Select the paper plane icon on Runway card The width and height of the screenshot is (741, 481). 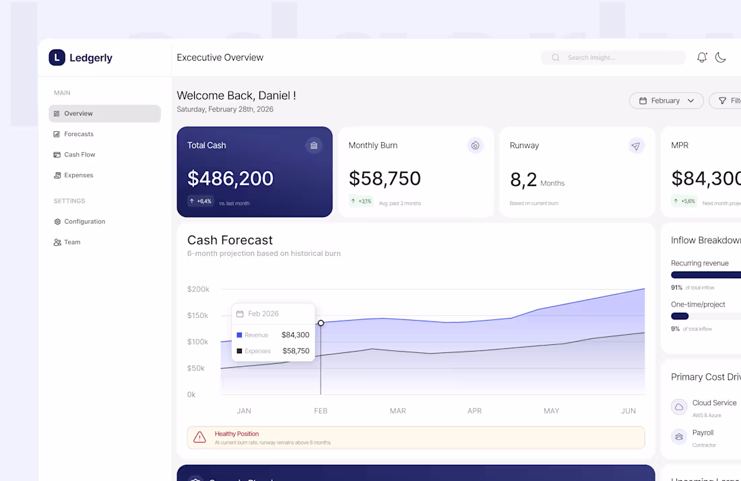(x=636, y=145)
